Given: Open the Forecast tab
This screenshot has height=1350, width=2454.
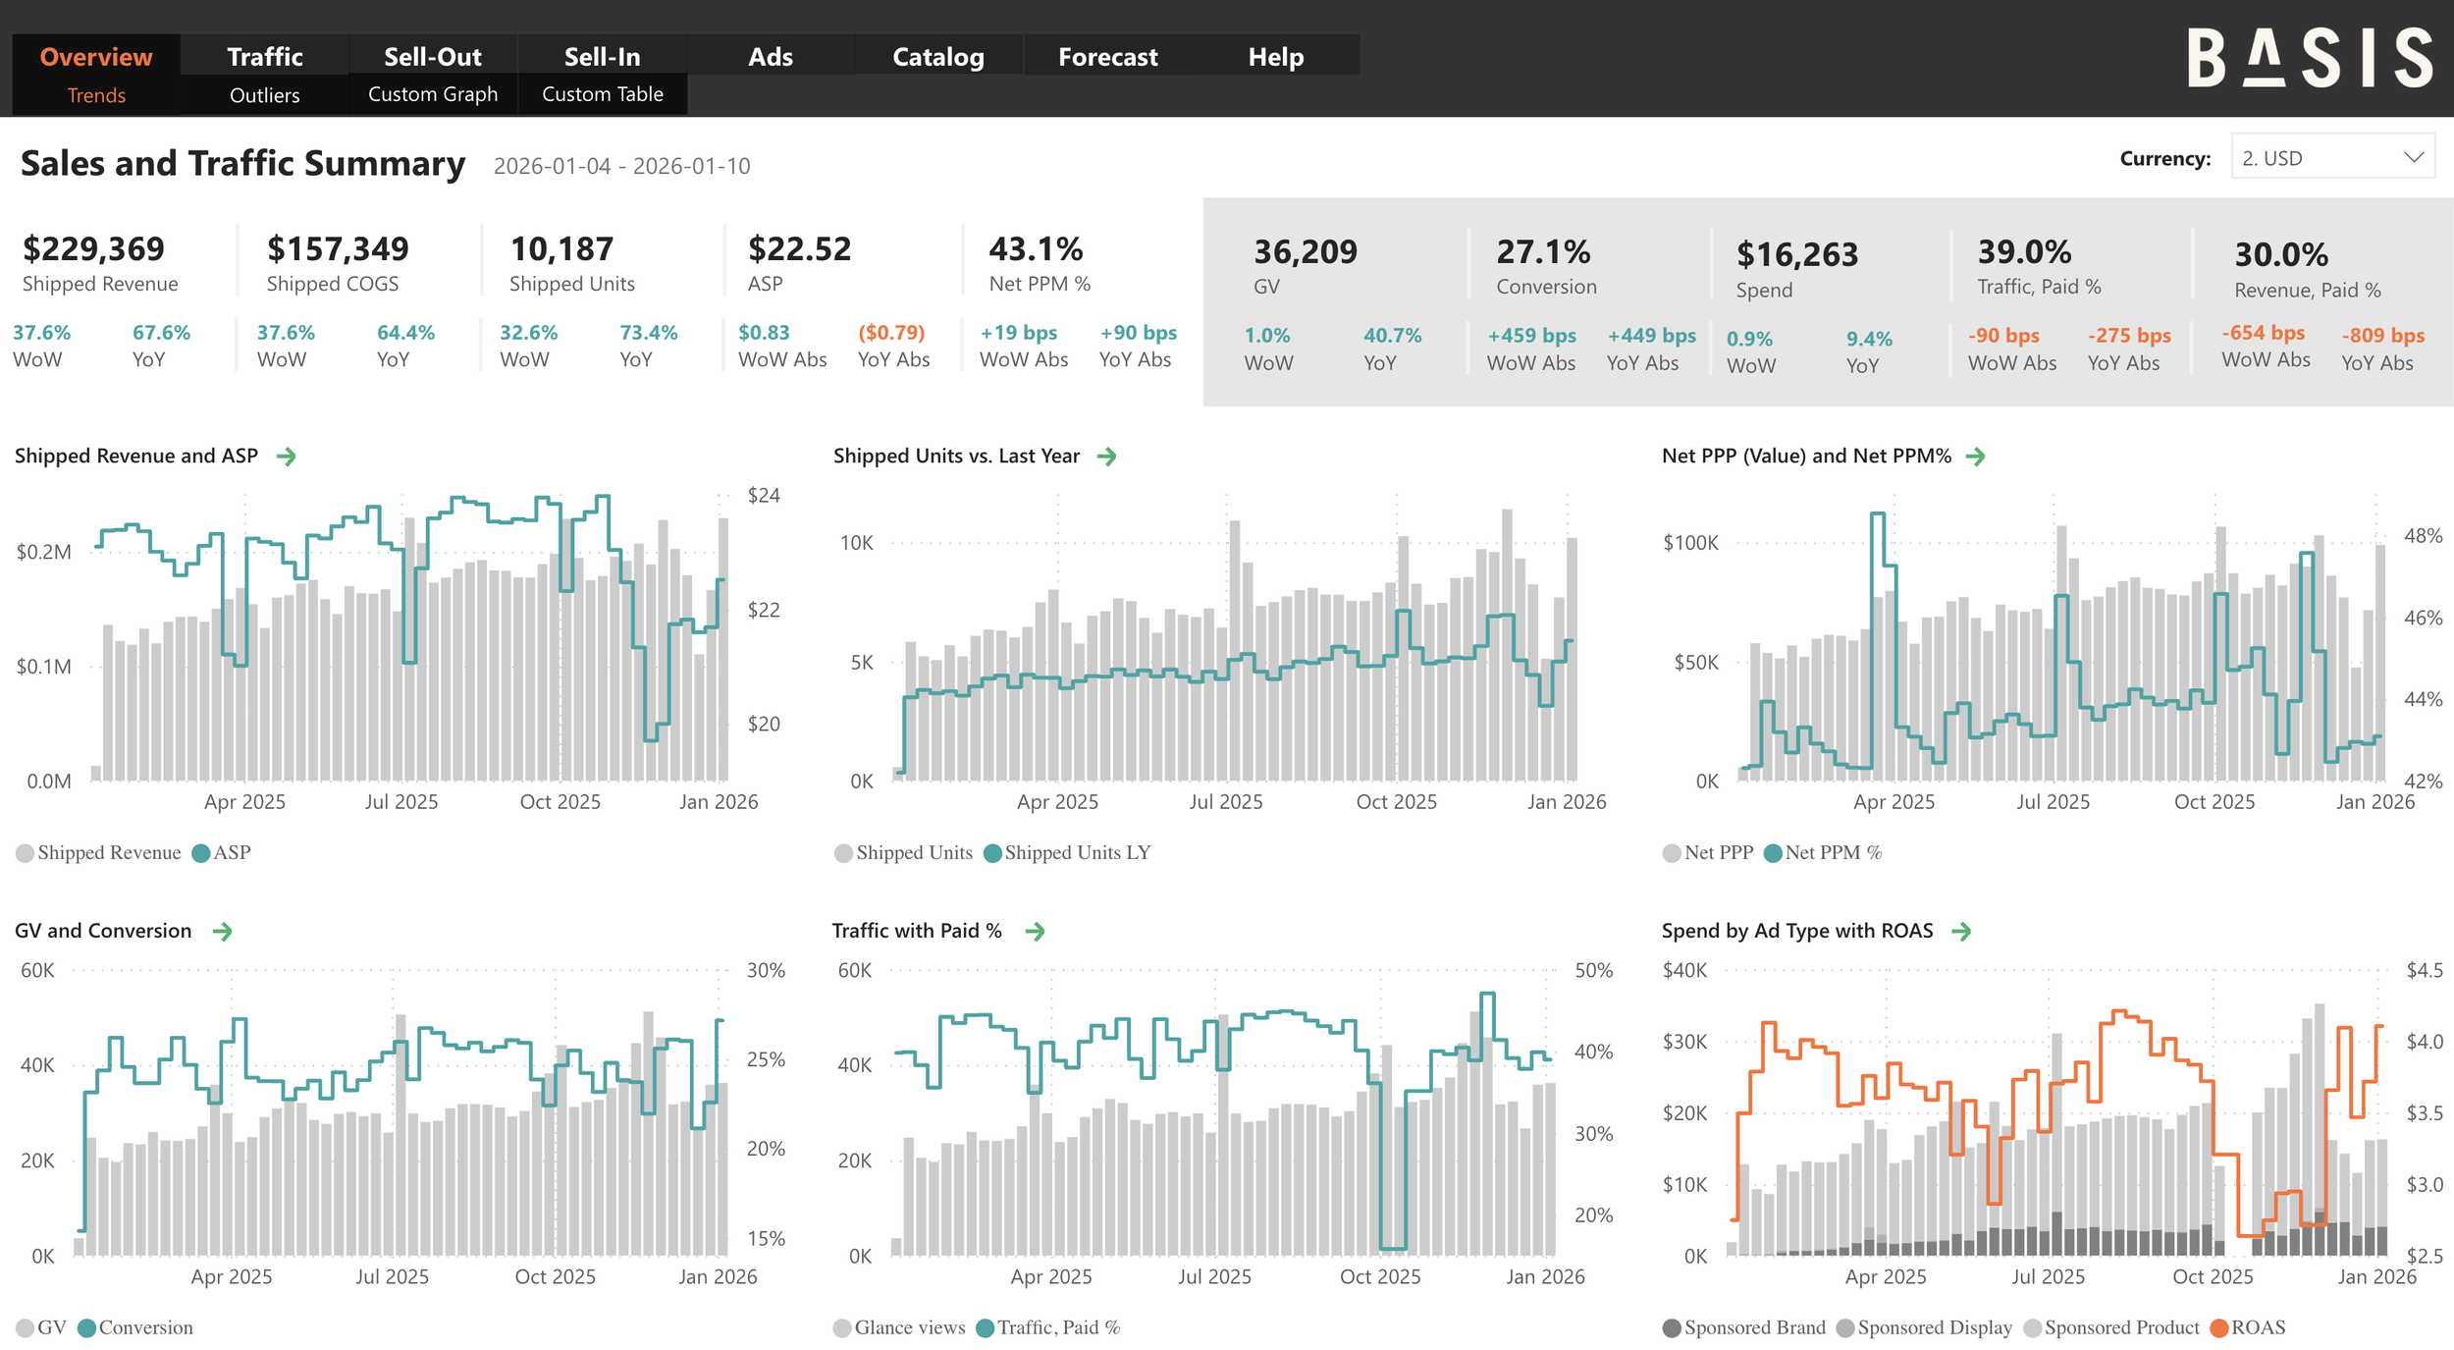Looking at the screenshot, I should click(x=1106, y=56).
